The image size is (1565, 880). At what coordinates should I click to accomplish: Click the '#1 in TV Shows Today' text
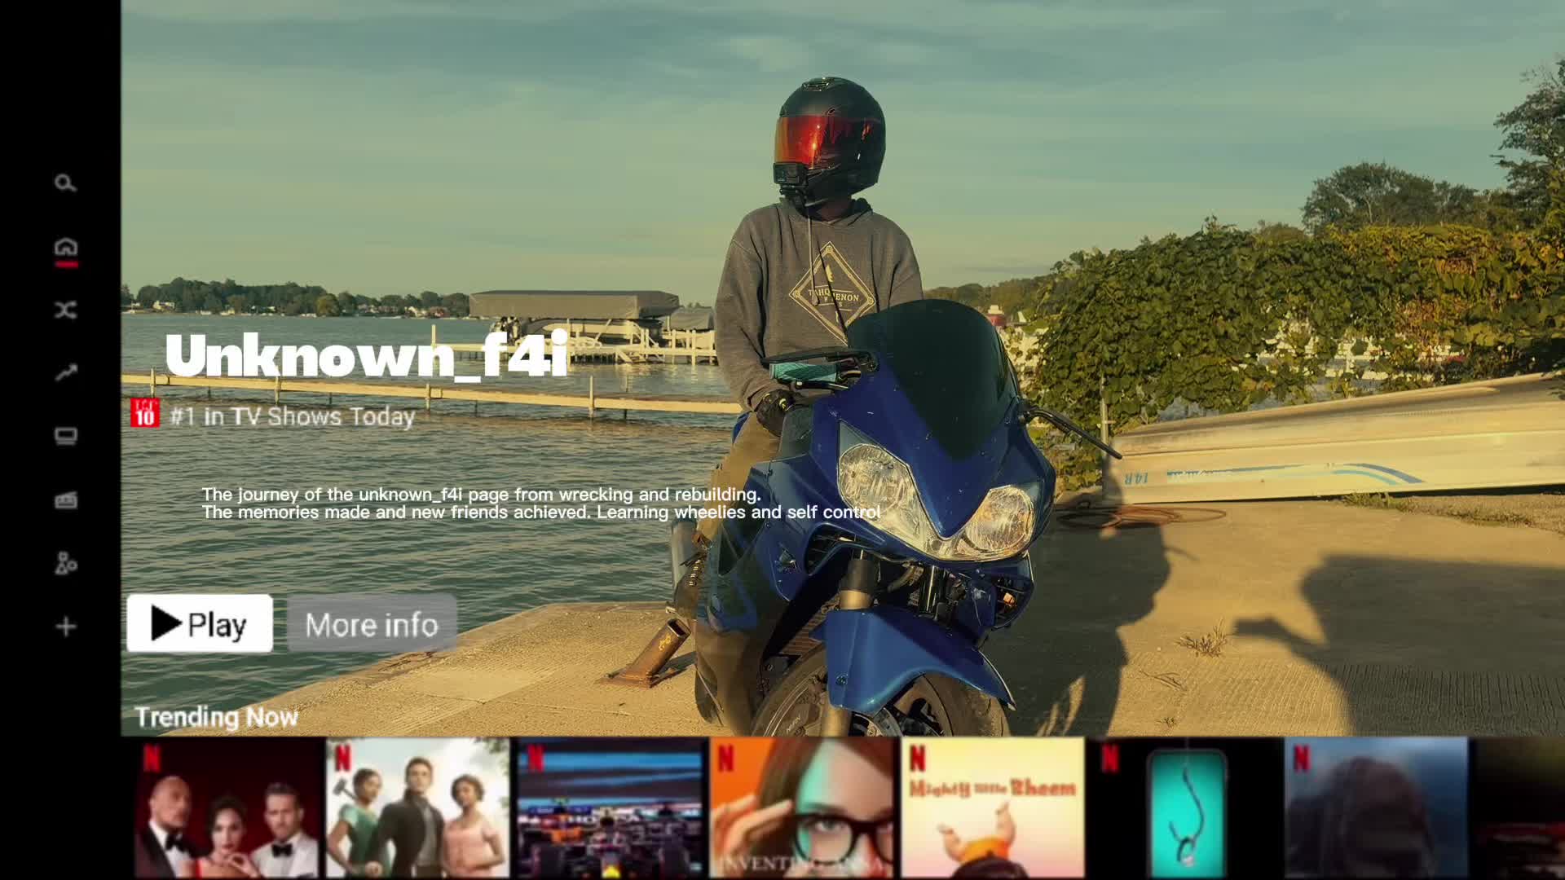[293, 416]
